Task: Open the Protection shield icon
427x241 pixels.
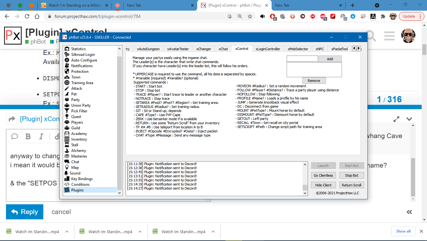Action: (67, 72)
